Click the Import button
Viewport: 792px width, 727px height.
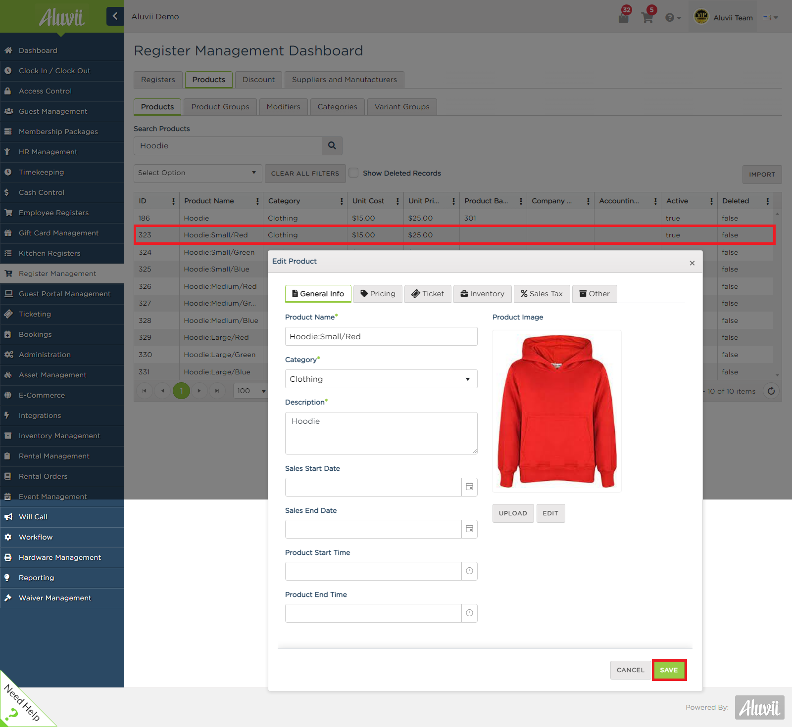tap(762, 175)
